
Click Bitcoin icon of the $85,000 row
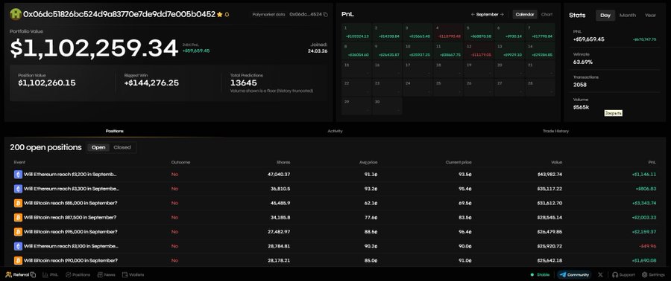pos(18,203)
